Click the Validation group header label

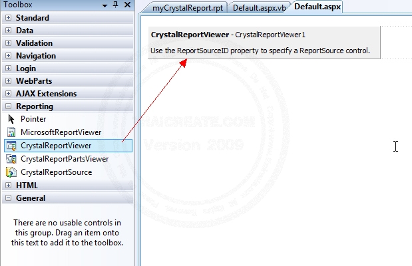tap(34, 43)
